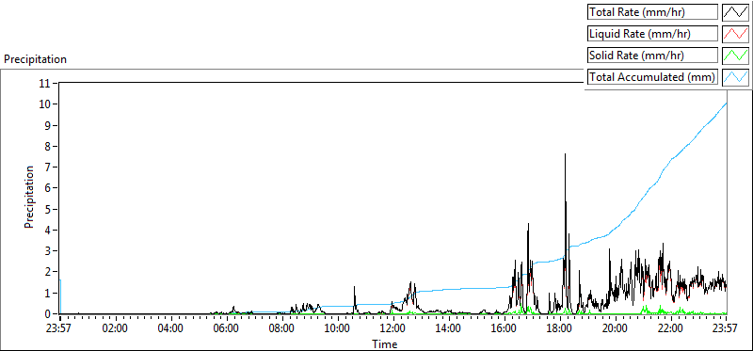Click the Precipitation graph caption above chart
This screenshot has height=351, width=753.
point(35,59)
